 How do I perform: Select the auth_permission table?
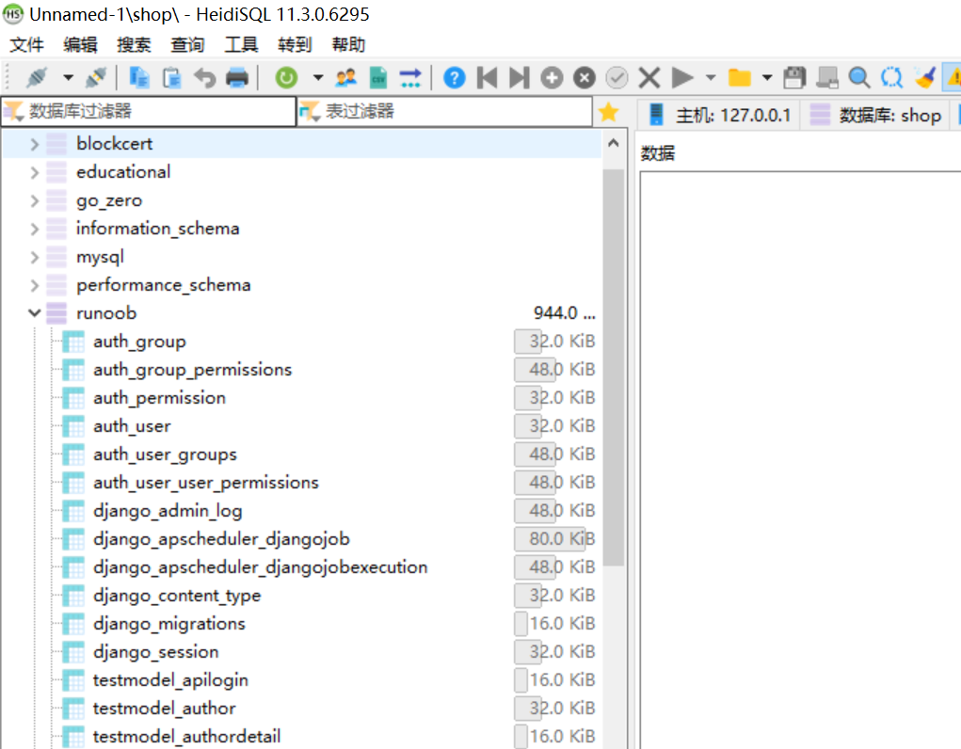click(159, 398)
